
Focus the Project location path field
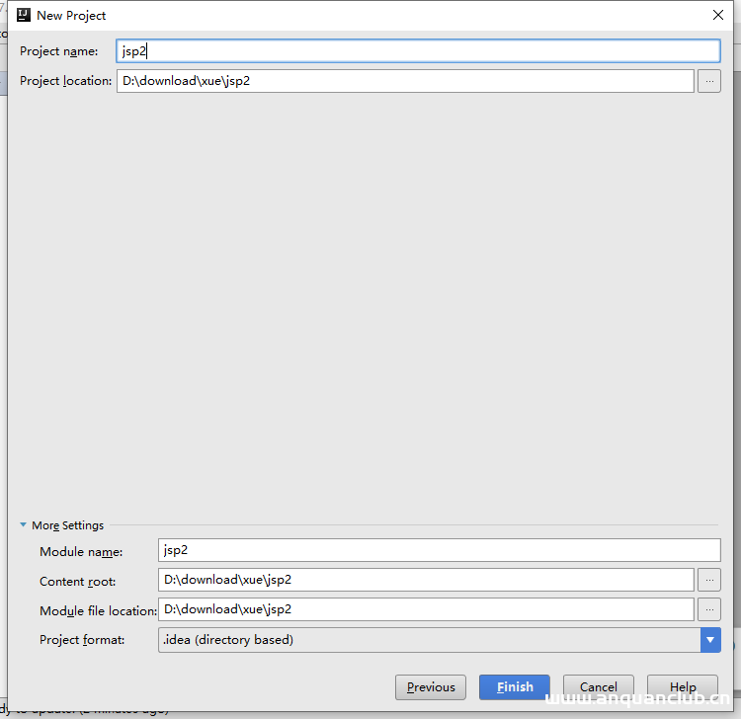pyautogui.click(x=404, y=81)
